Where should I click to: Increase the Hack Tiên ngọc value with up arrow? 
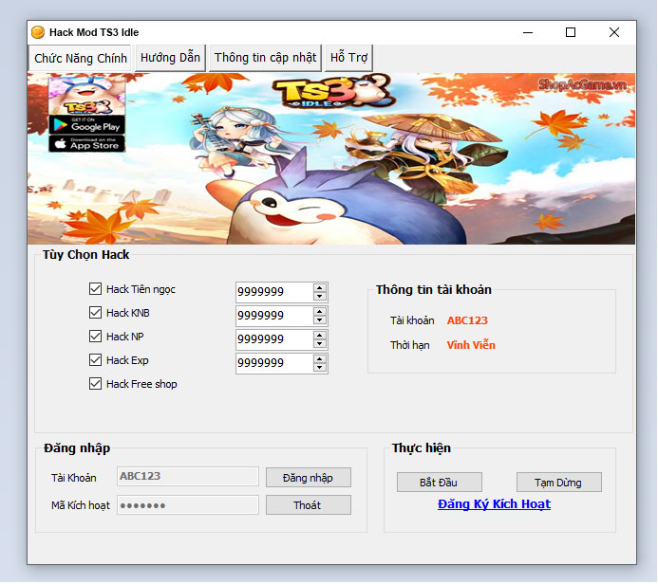point(320,288)
